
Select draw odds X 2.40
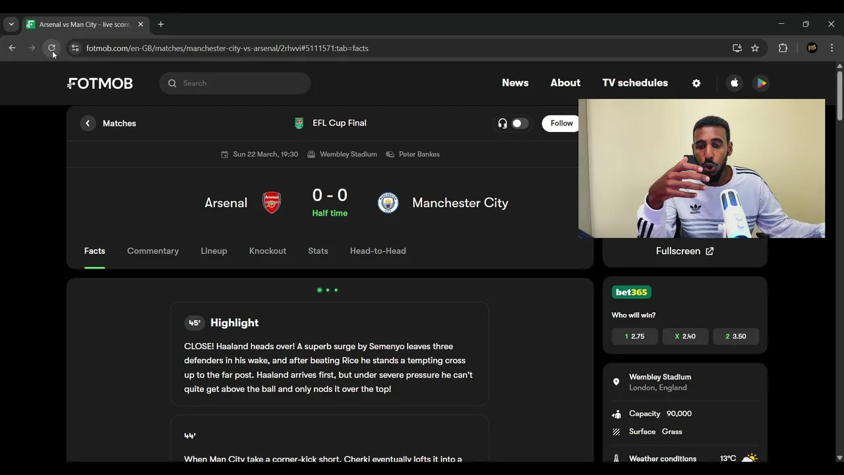coord(685,336)
